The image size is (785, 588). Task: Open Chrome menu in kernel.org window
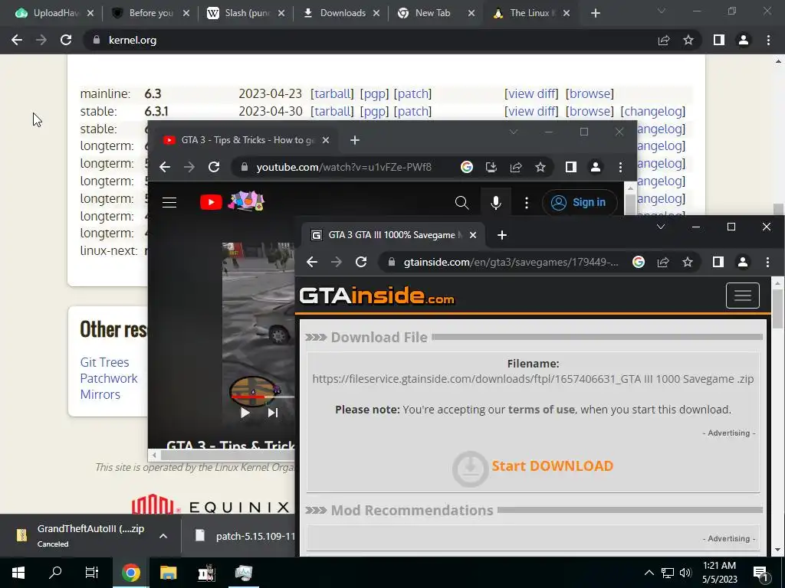[768, 40]
